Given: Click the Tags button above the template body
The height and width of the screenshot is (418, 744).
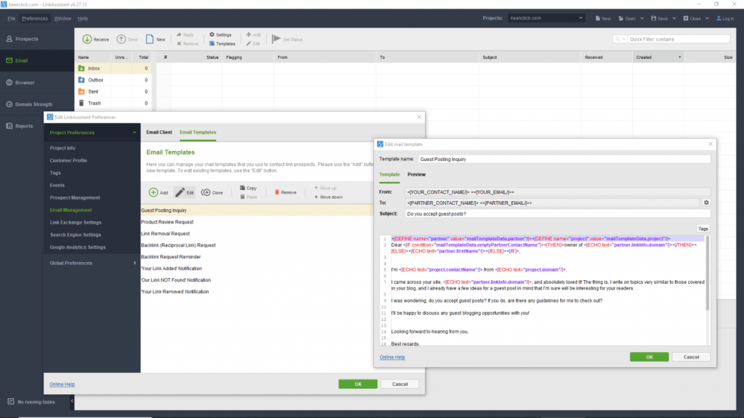Looking at the screenshot, I should 703,229.
